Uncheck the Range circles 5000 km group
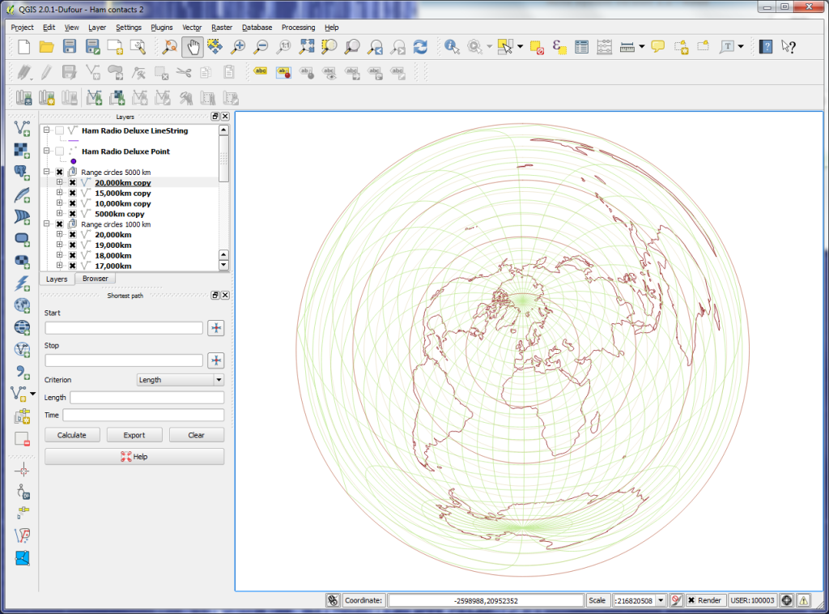This screenshot has width=829, height=614. click(x=60, y=173)
